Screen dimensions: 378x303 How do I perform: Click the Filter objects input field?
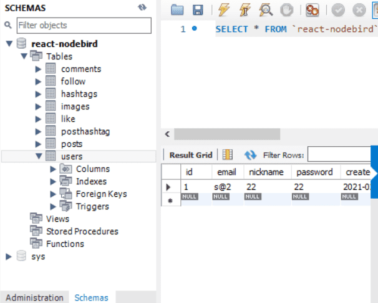click(84, 26)
